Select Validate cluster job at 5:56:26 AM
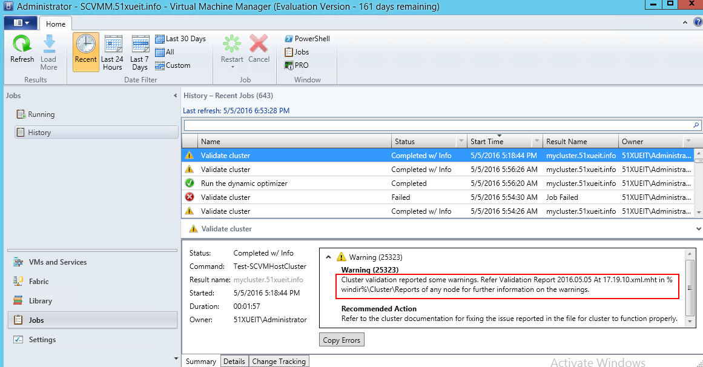This screenshot has height=367, width=703. [438, 169]
